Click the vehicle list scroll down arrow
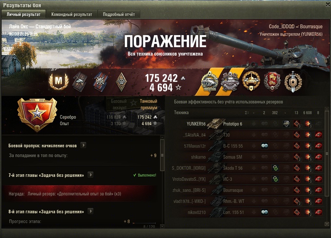The height and width of the screenshot is (238, 331). tap(327, 224)
